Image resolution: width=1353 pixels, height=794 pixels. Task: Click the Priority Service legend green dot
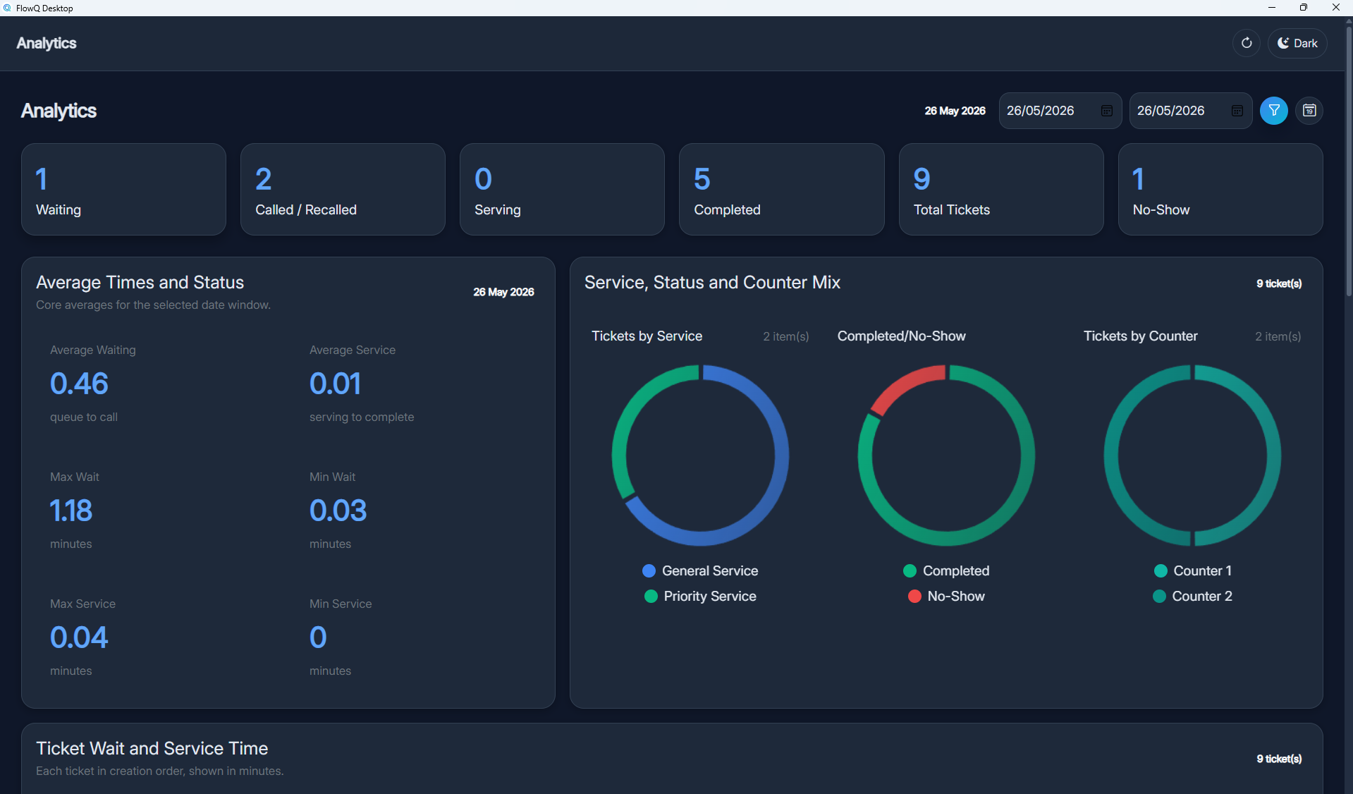click(651, 597)
